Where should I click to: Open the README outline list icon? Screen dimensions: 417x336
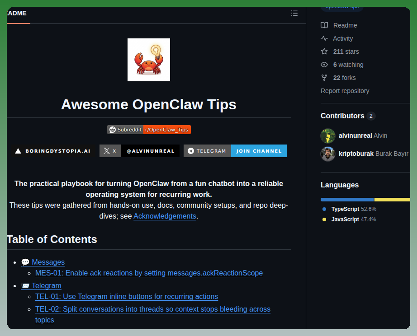[x=294, y=13]
